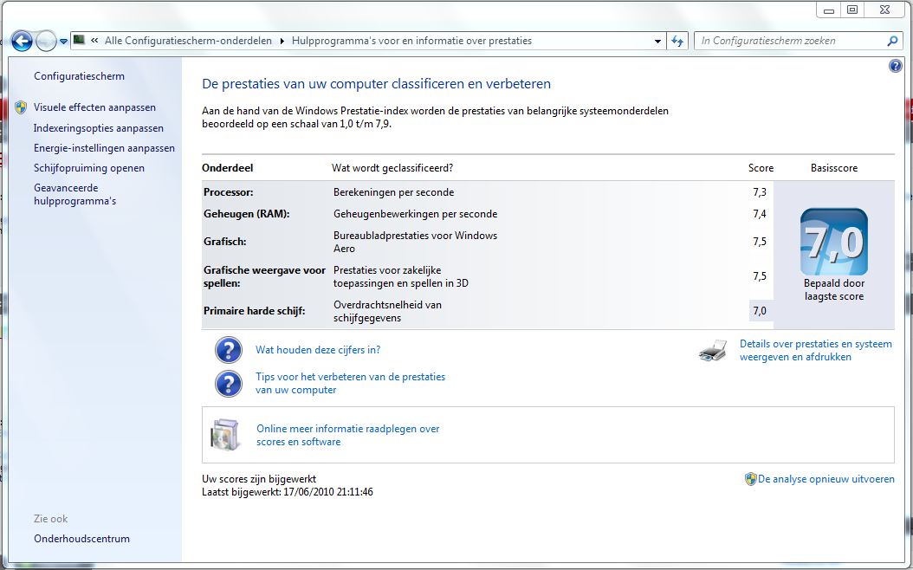
Task: Open 'Indexeringsopties aanpassen'
Action: [x=99, y=128]
